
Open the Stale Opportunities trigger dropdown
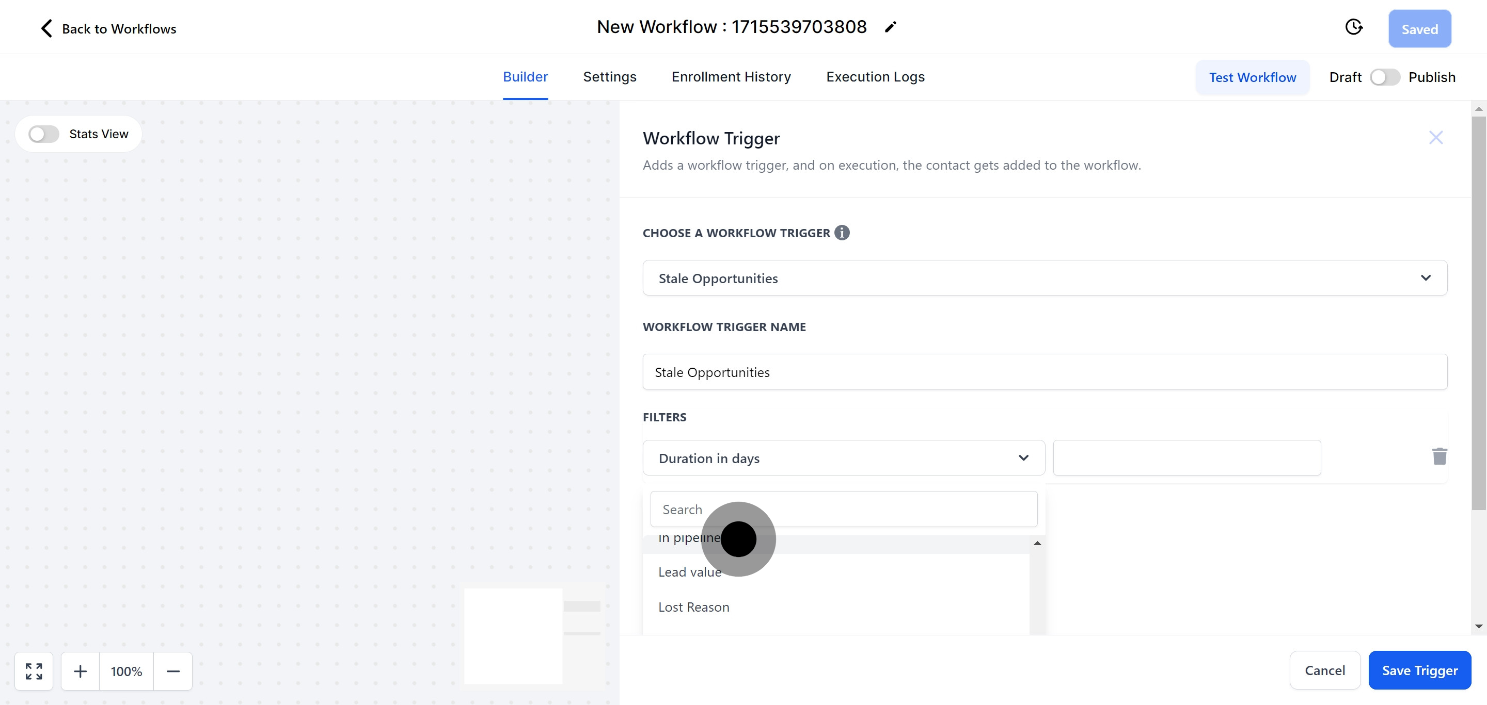(1044, 278)
